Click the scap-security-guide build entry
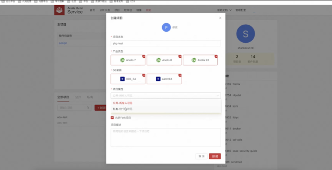The height and width of the screenshot is (170, 332). 245,151
